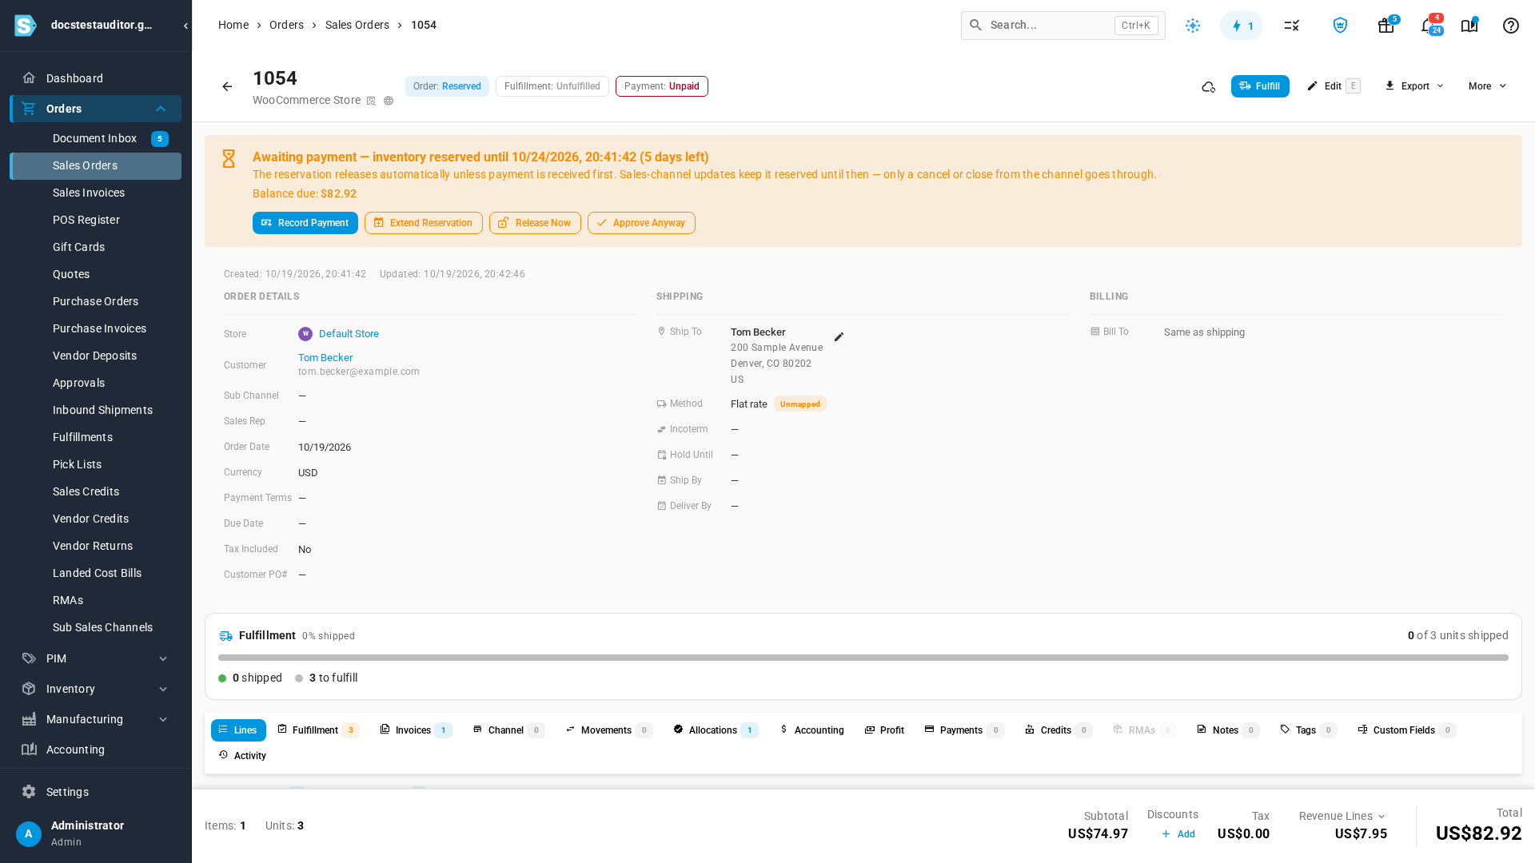Click the back arrow beside order 1054
This screenshot has height=863, width=1535.
[227, 86]
